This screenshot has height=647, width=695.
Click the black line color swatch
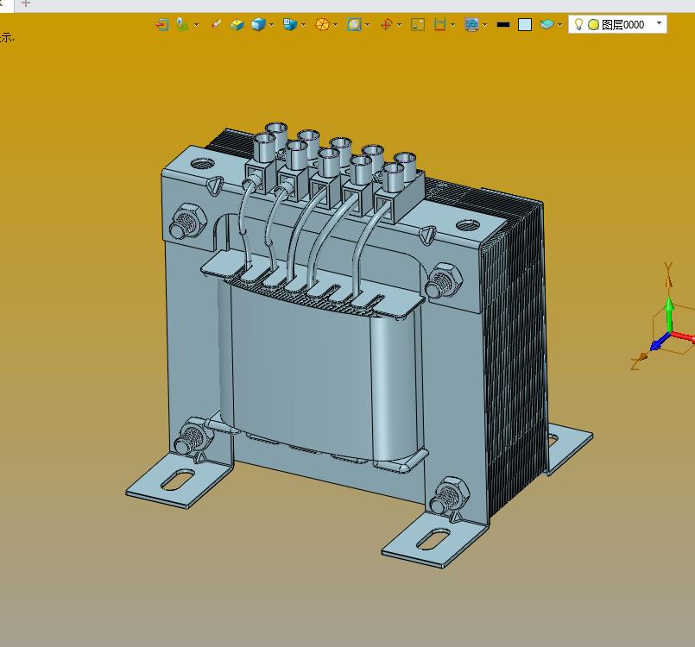click(x=503, y=25)
